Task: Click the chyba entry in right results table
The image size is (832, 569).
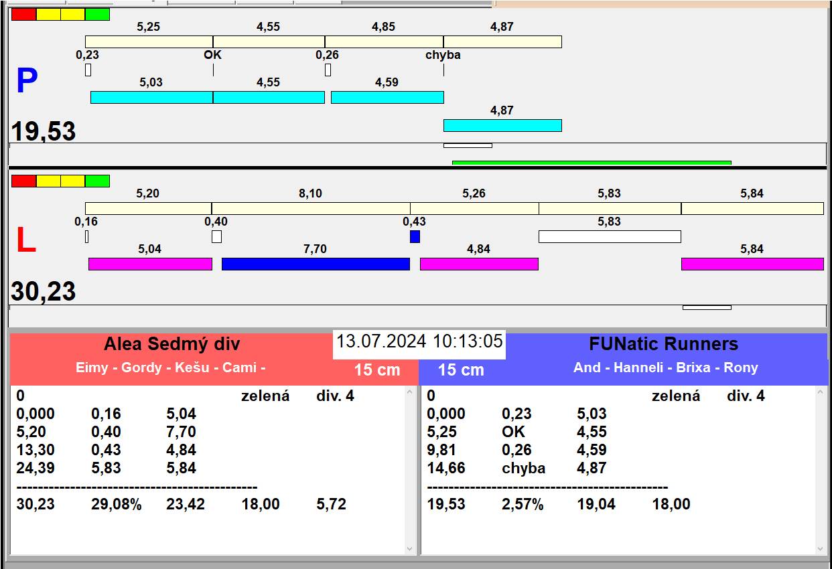Action: (x=523, y=468)
